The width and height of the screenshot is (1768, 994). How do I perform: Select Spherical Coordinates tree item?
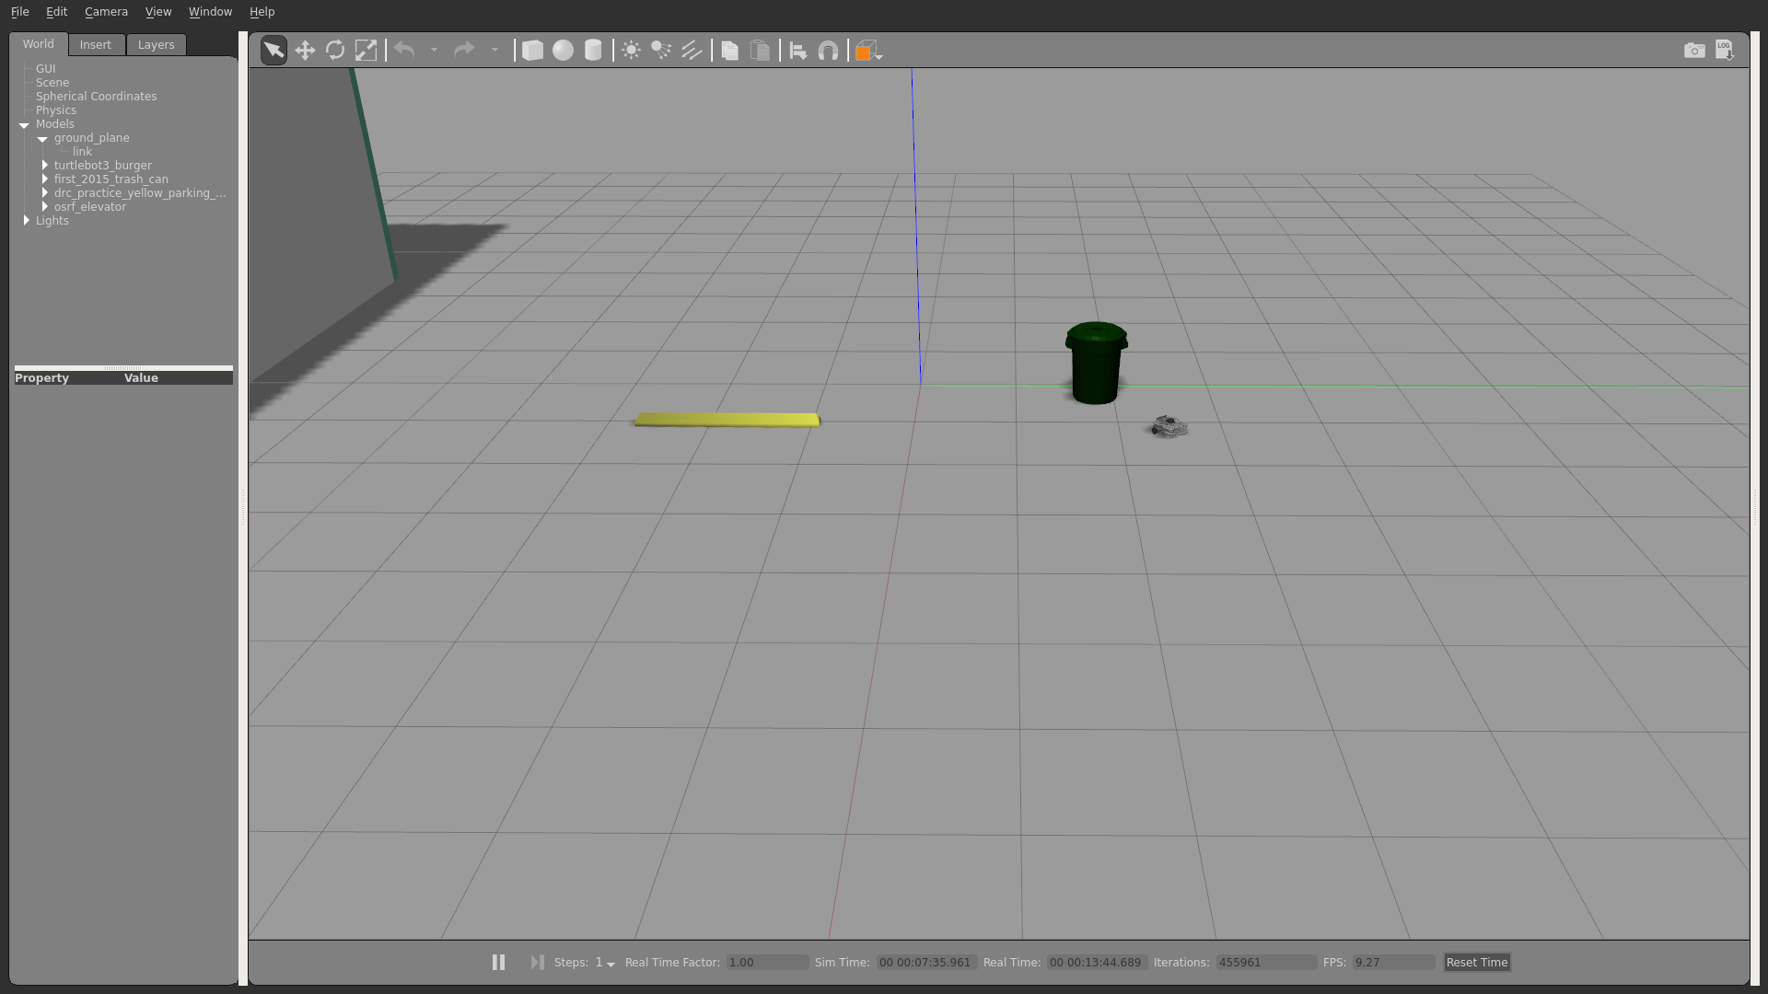pos(96,97)
